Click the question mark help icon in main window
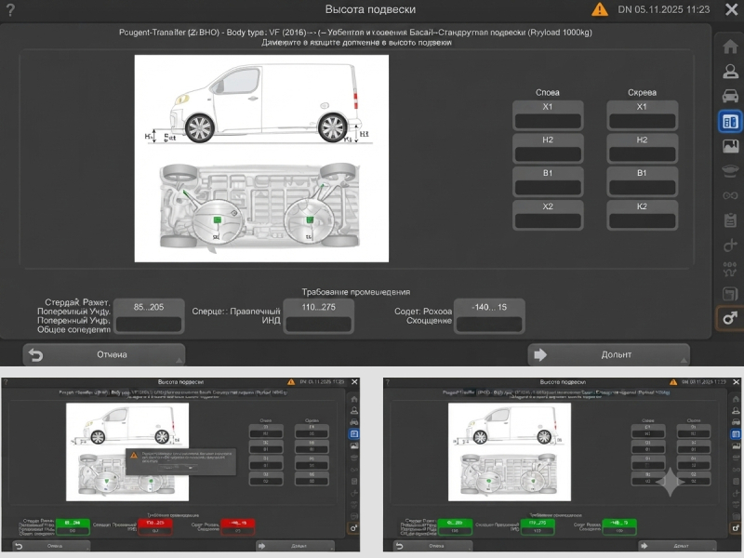 point(10,9)
